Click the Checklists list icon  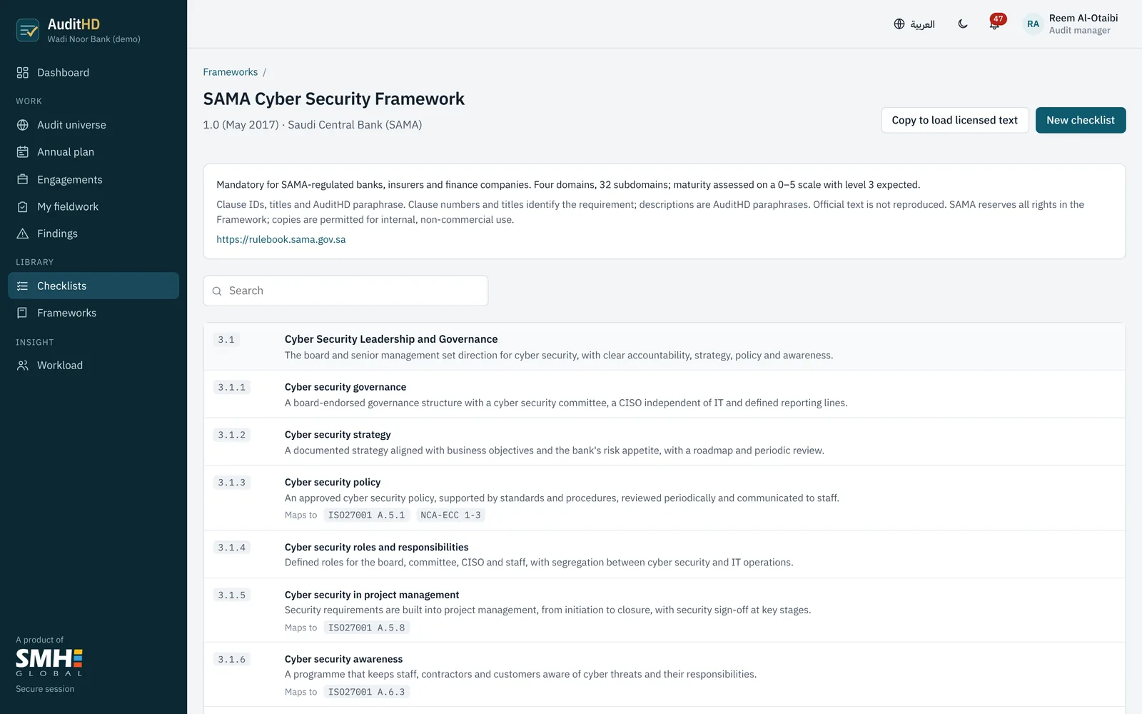23,286
